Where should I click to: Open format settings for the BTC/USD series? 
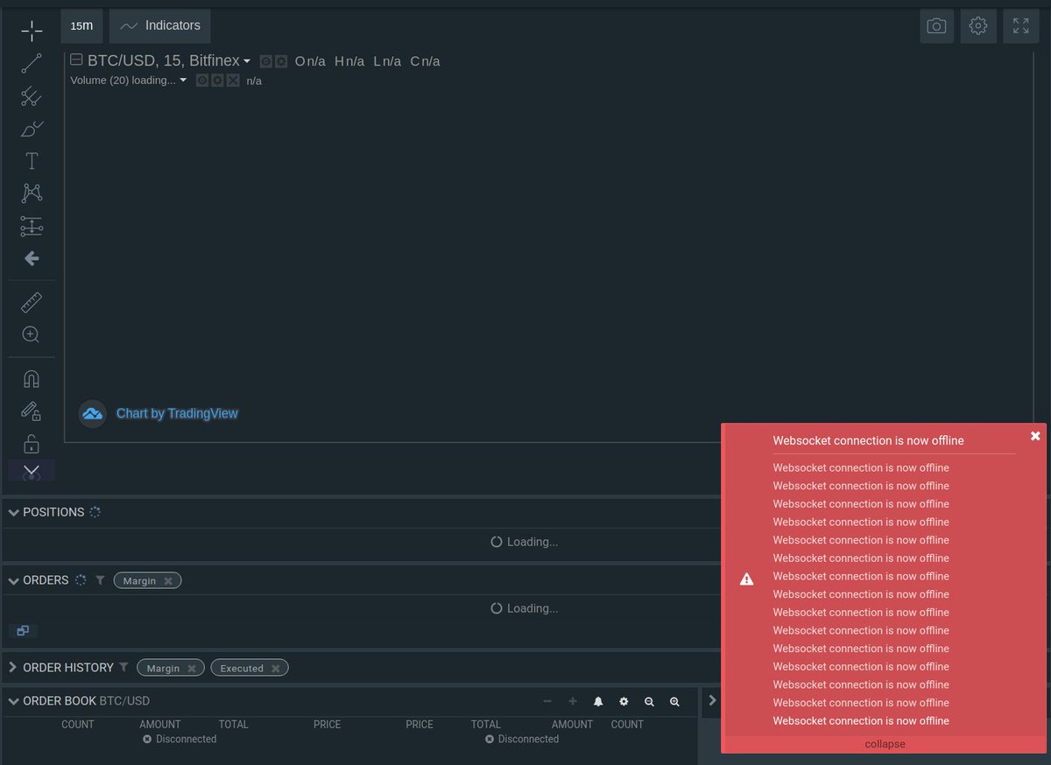[x=281, y=61]
